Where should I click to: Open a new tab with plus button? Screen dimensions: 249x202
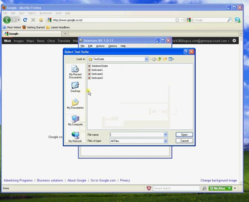[65, 34]
